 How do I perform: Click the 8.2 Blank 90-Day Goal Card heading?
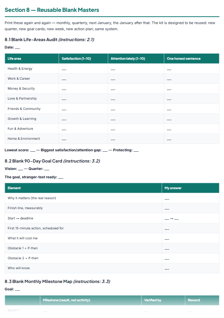click(x=52, y=161)
